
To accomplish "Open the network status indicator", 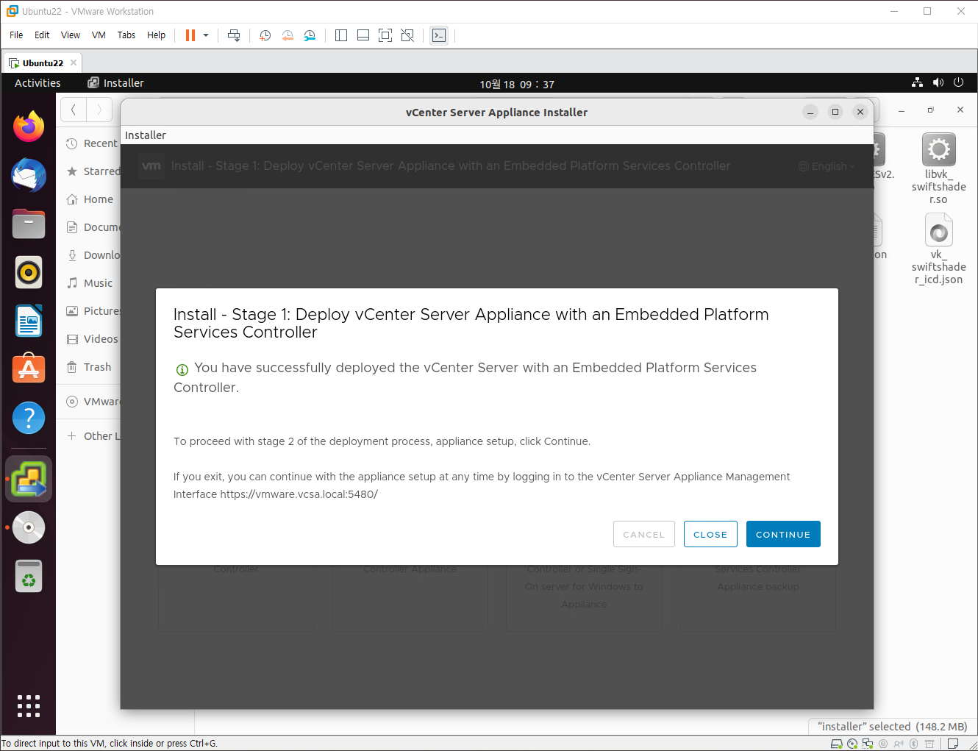I will tap(917, 82).
